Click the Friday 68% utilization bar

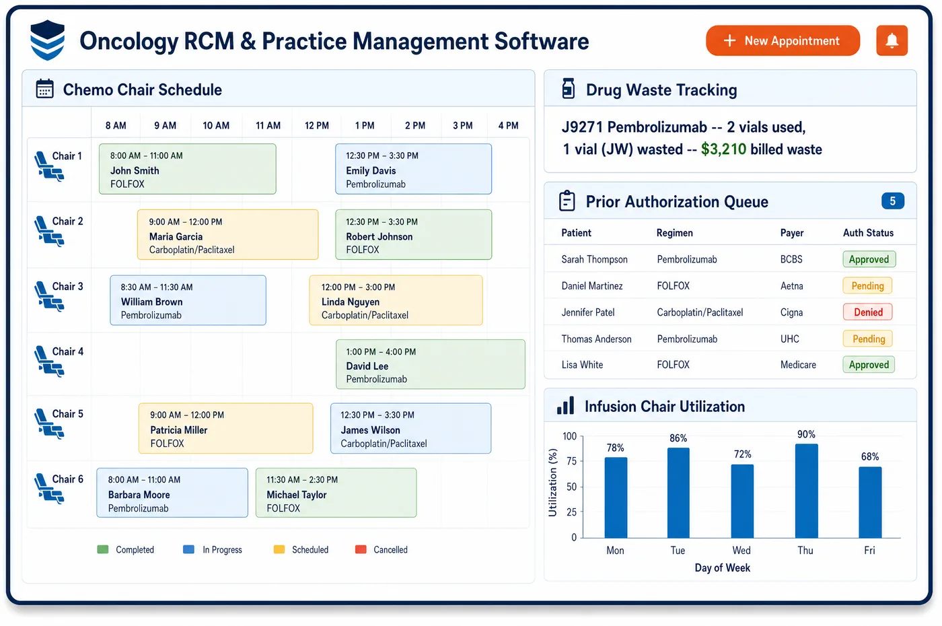pyautogui.click(x=870, y=502)
